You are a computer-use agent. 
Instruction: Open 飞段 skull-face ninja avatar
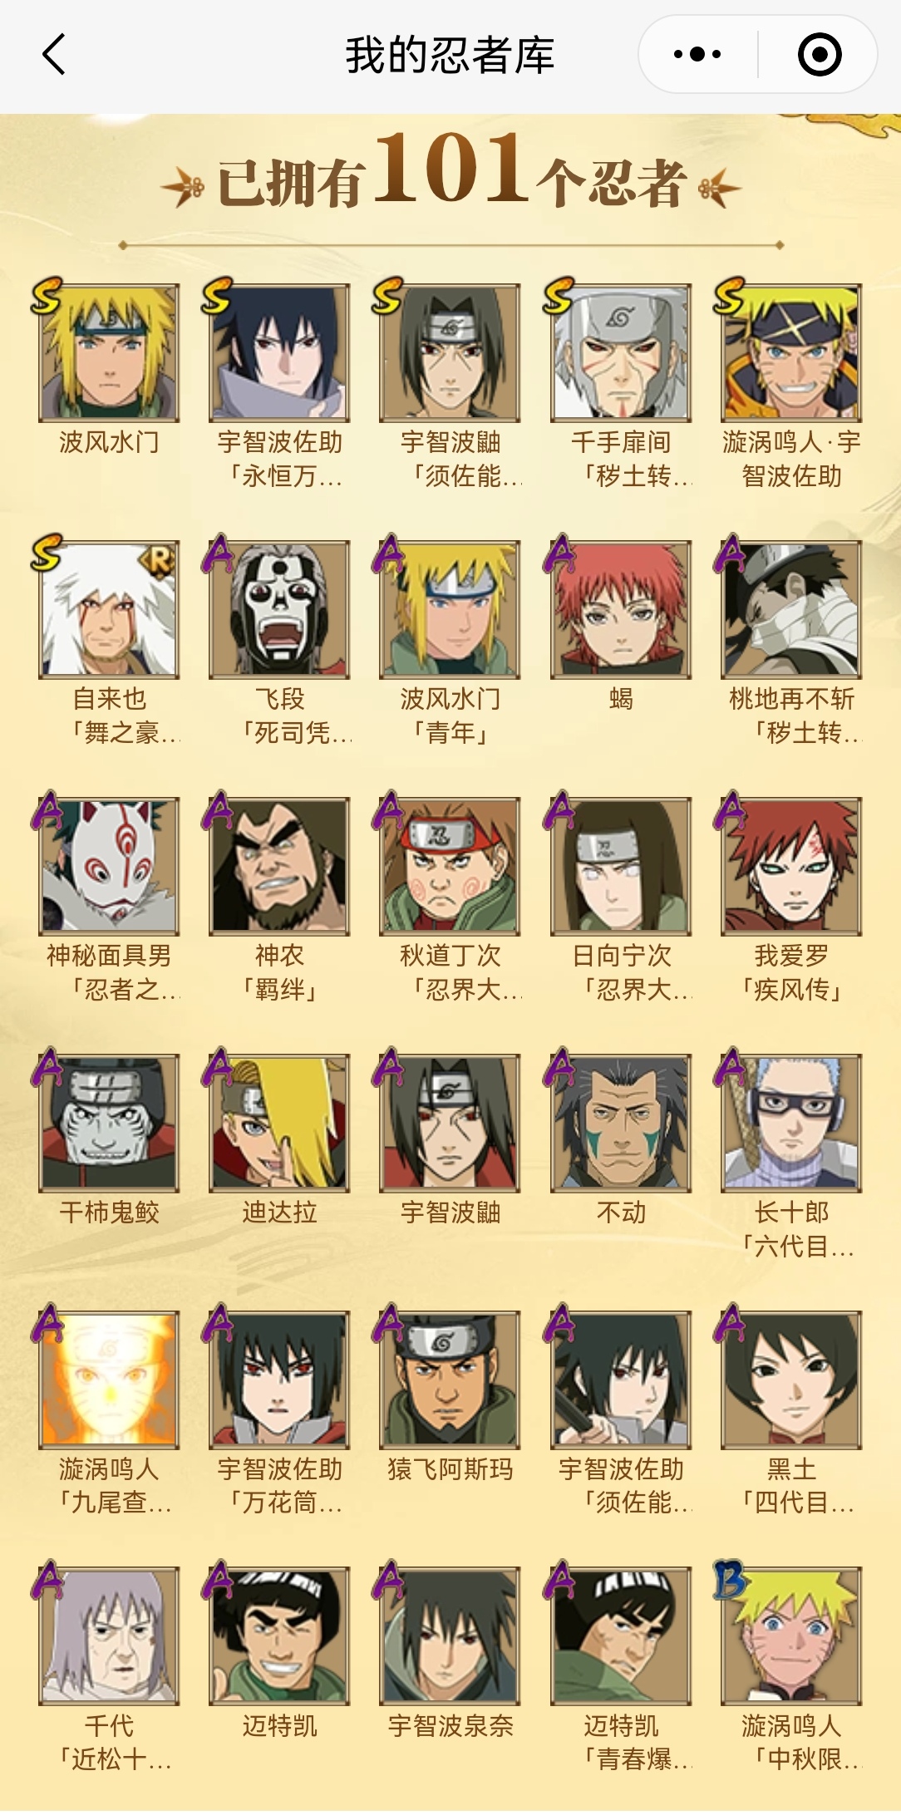pos(279,609)
